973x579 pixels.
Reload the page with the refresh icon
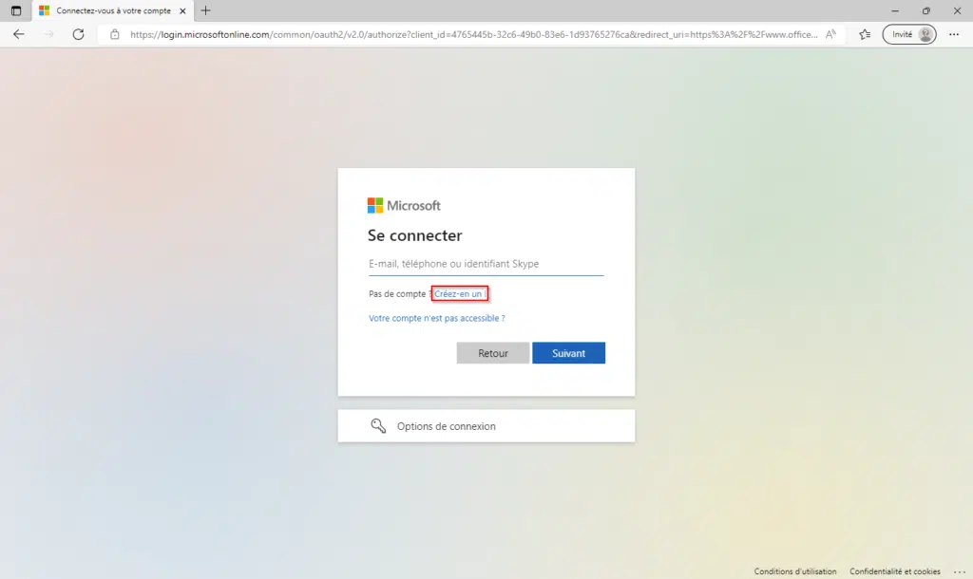coord(78,35)
